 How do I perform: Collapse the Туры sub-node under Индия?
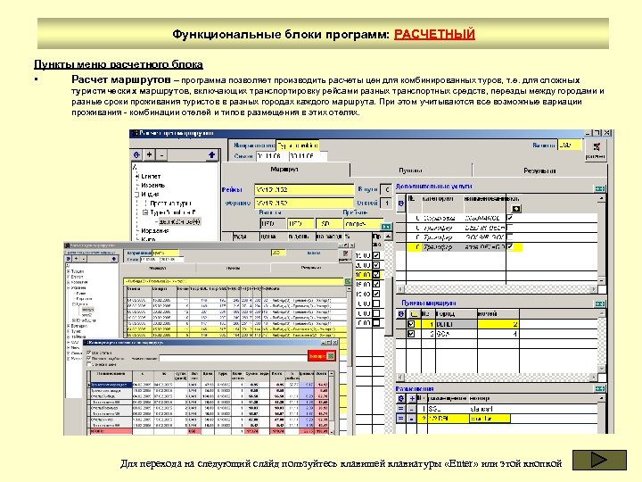coord(145,212)
